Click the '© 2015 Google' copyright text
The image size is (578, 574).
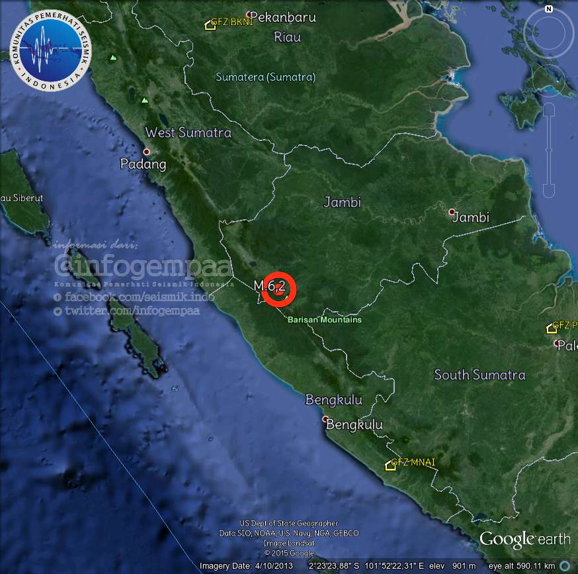[x=289, y=553]
